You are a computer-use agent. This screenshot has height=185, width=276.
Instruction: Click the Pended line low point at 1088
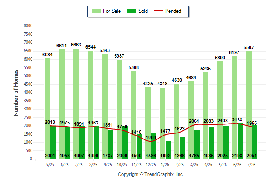point(151,141)
